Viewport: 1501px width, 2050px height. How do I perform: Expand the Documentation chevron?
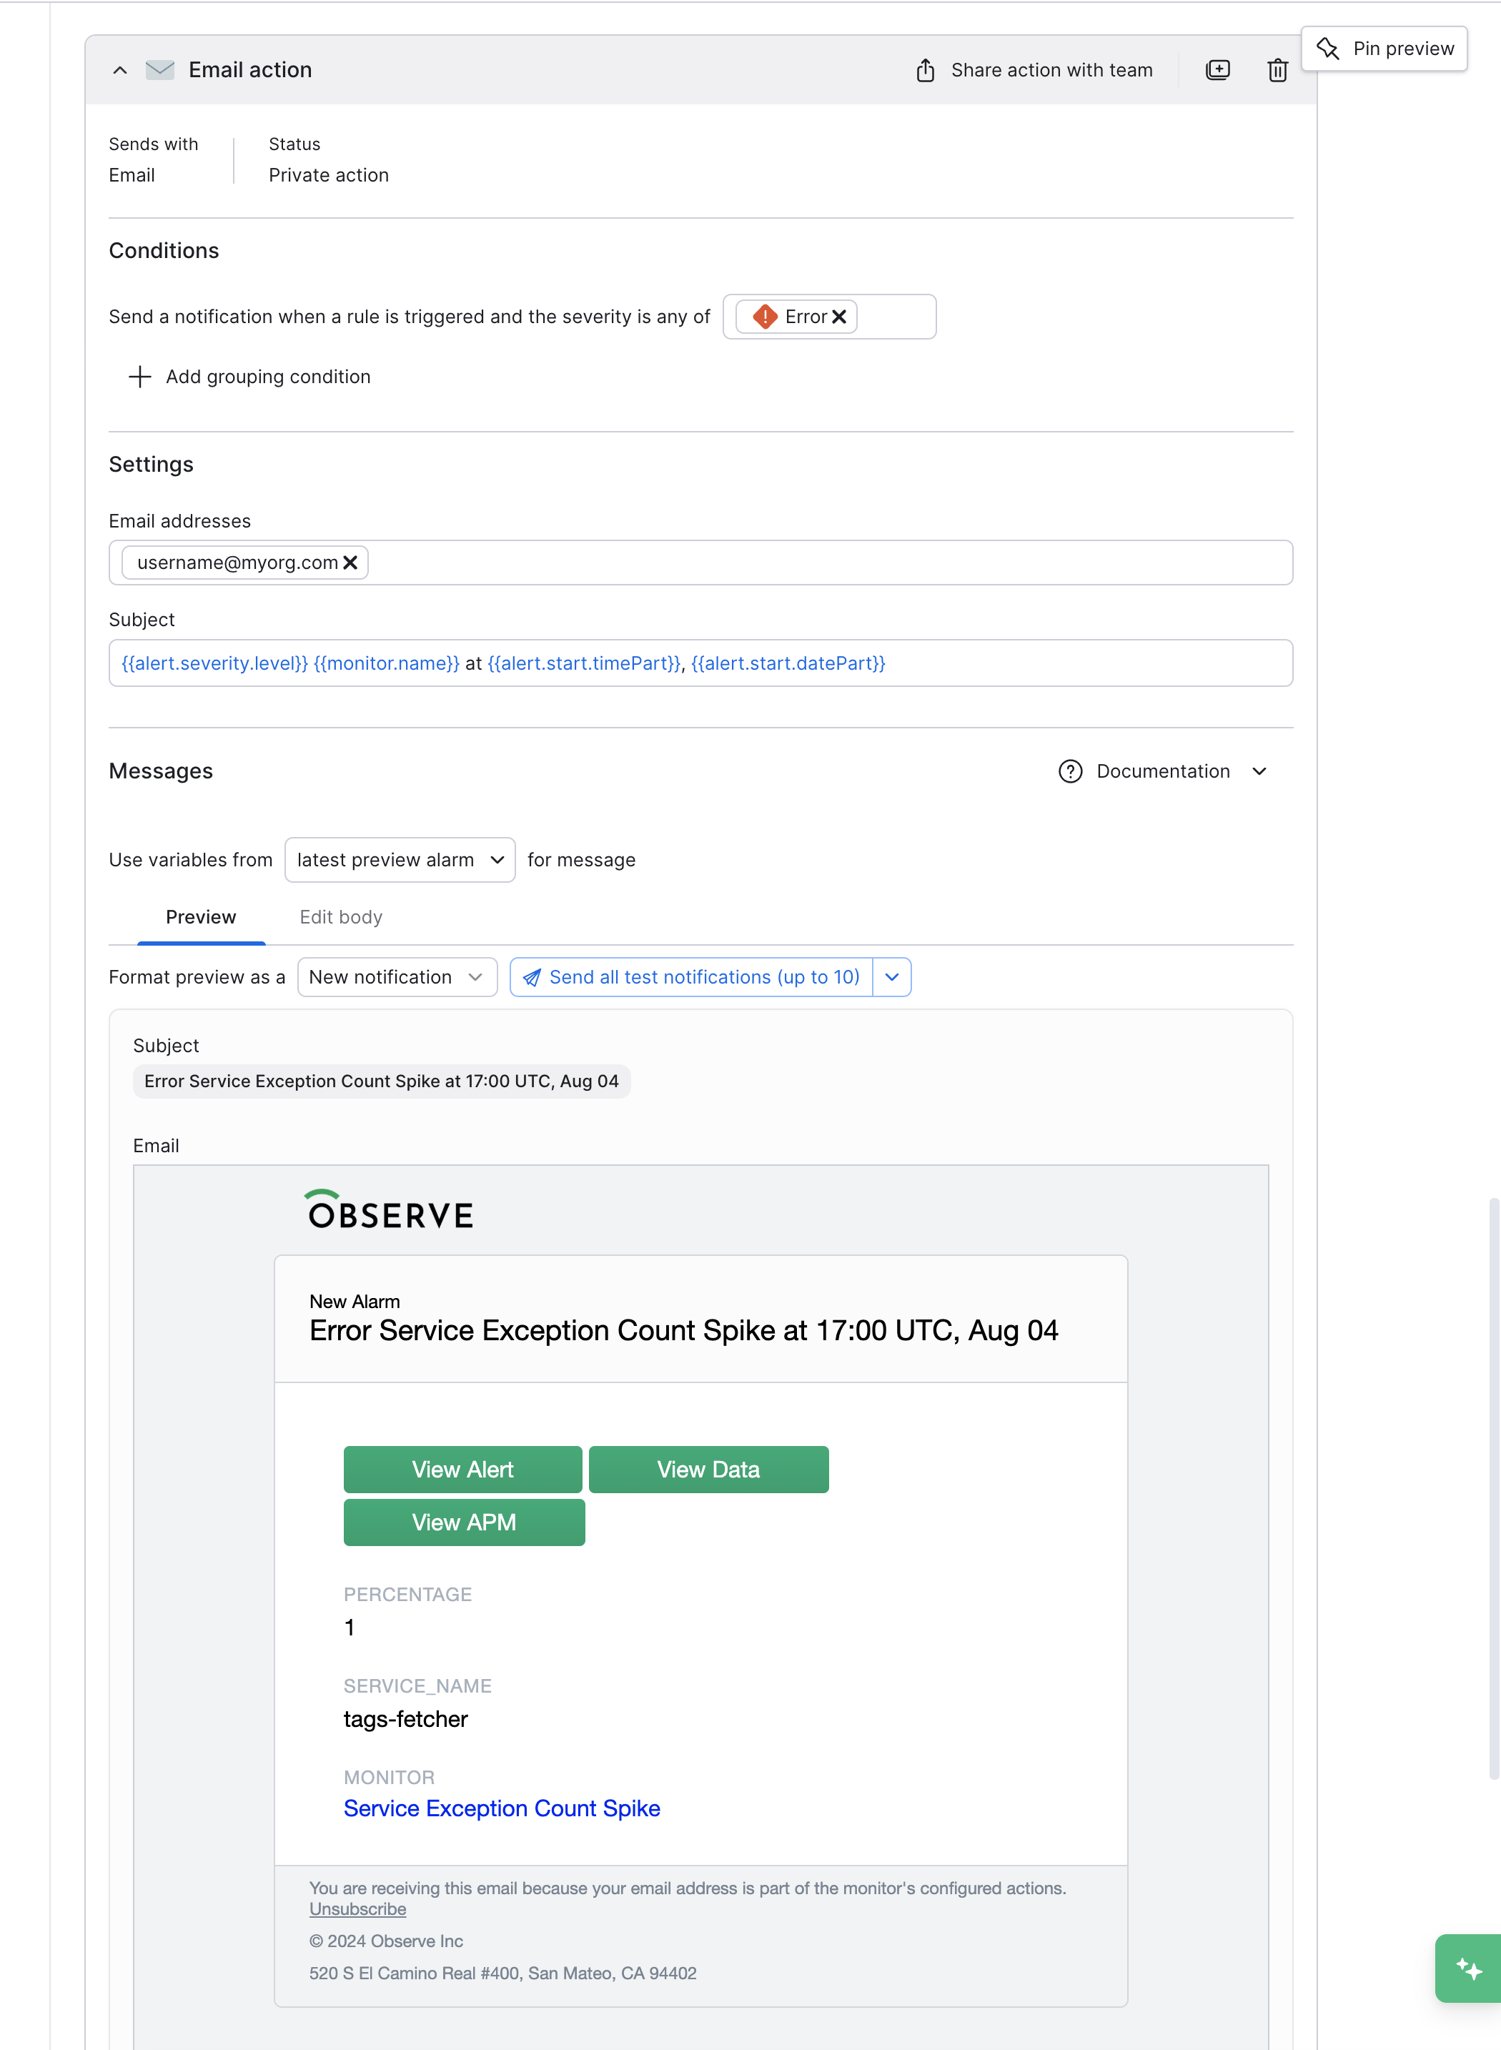1259,771
